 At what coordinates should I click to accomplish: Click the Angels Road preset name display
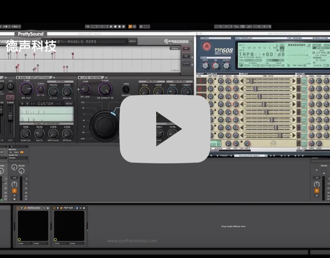[x=90, y=42]
